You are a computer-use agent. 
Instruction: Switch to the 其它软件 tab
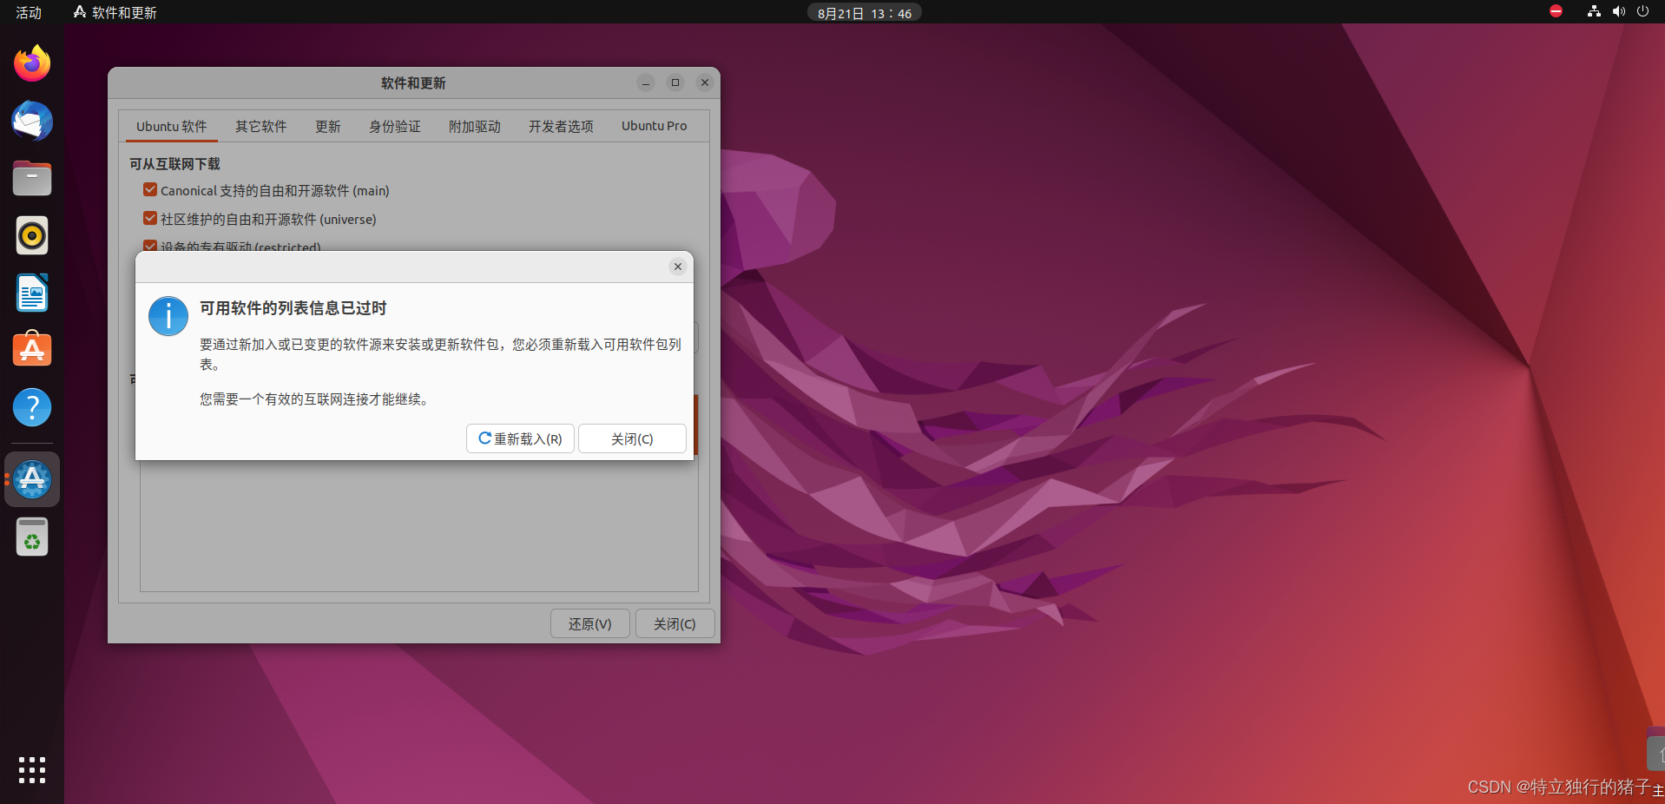pos(261,127)
